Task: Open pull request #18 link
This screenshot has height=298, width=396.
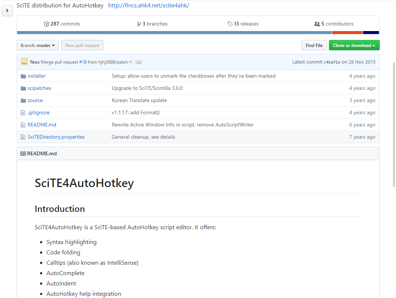Action: click(x=83, y=62)
